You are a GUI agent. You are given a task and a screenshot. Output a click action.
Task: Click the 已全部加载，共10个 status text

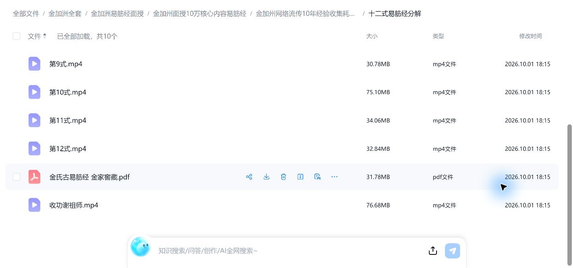[x=87, y=36]
